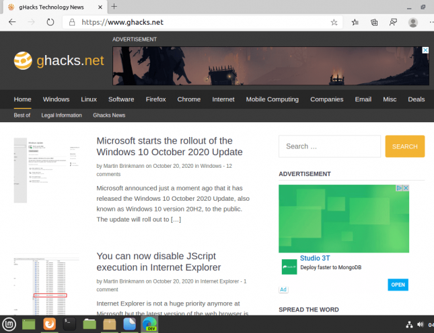434x333 pixels.
Task: Open the Home menu item
Action: 22,99
